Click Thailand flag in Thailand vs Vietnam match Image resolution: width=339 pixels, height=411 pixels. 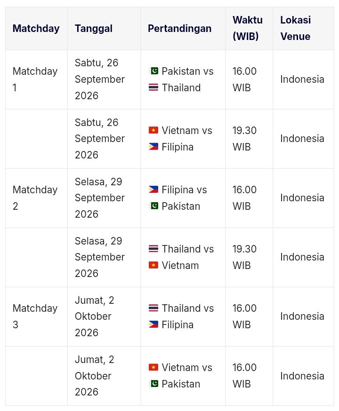pyautogui.click(x=153, y=249)
